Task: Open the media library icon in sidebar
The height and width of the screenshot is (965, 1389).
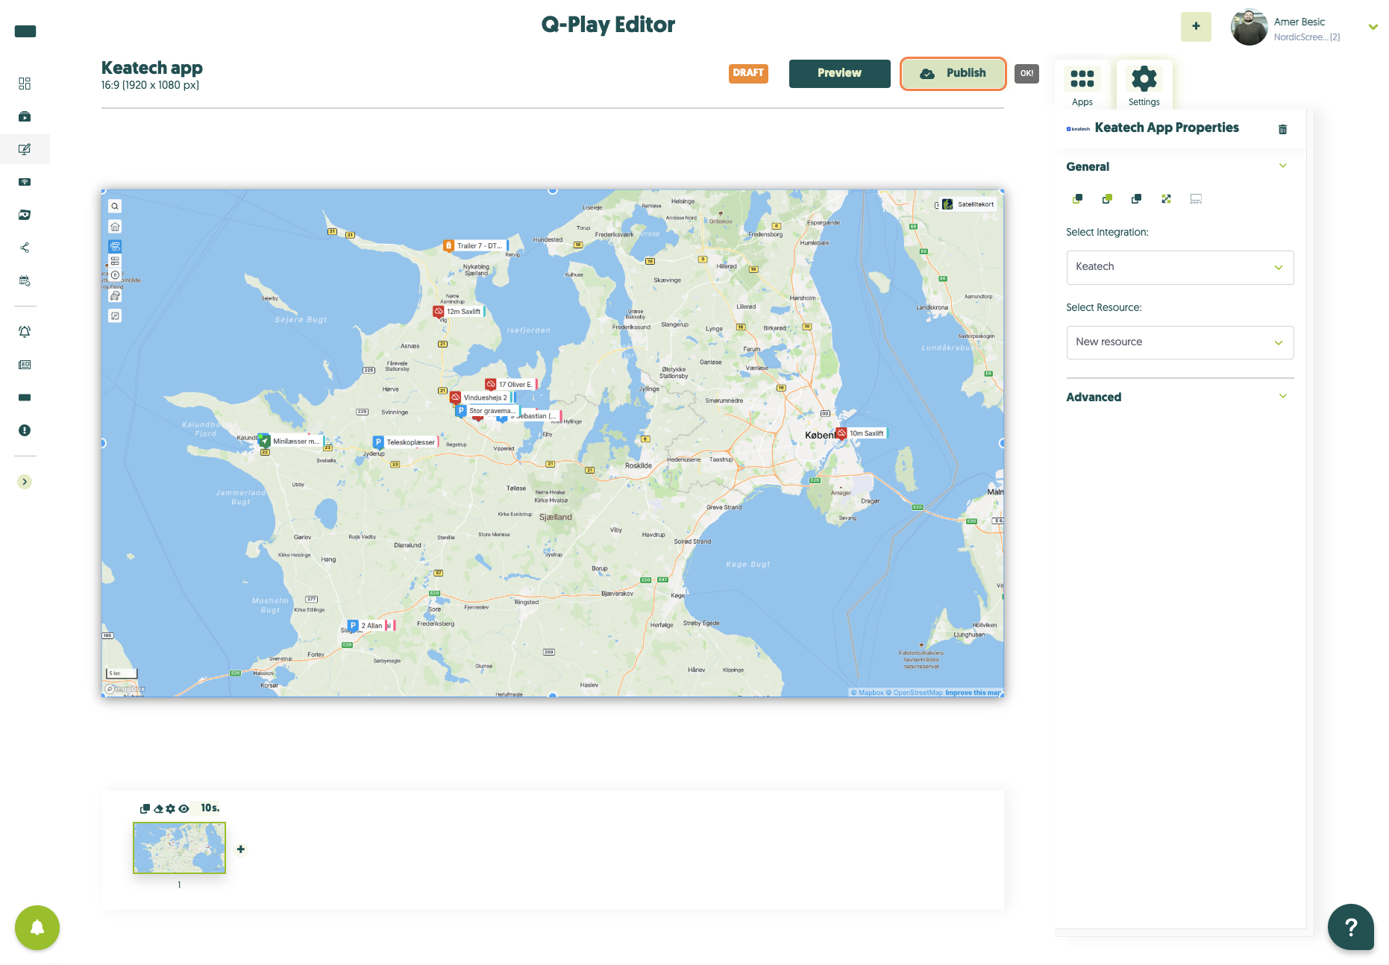Action: coord(25,215)
